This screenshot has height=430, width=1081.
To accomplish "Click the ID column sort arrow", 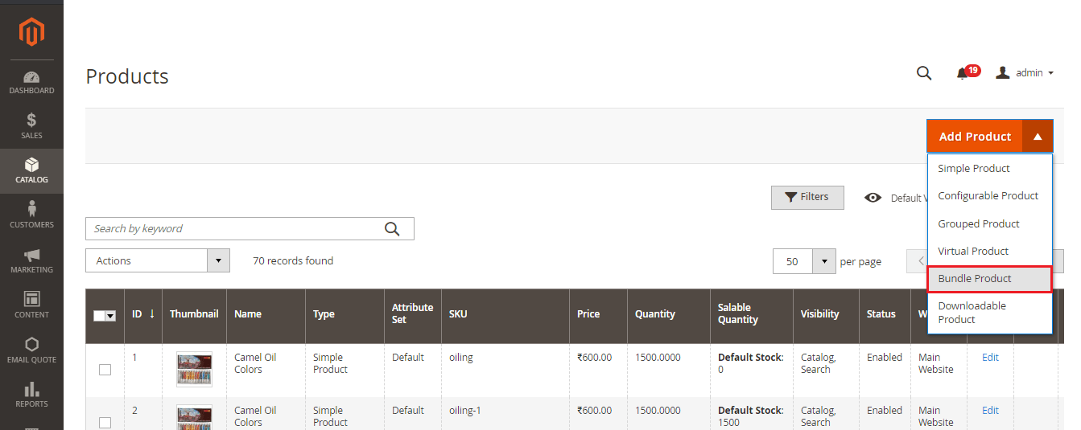I will point(151,313).
